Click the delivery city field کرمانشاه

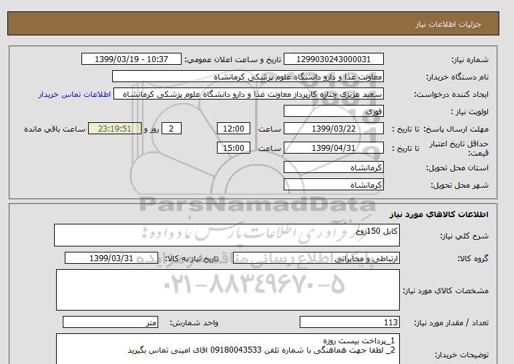(333, 184)
